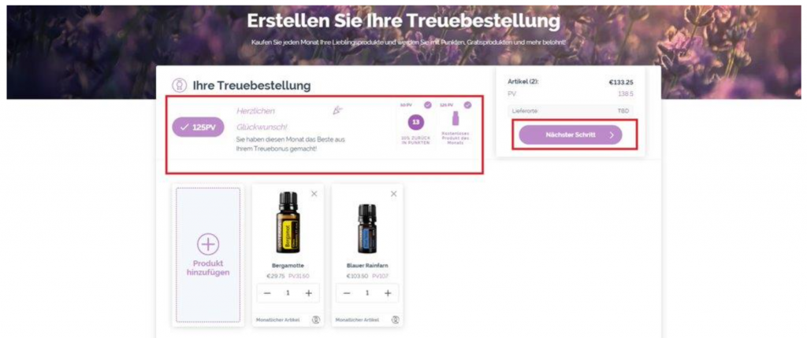
Task: Click the Bergamotte bottle image
Action: click(288, 222)
